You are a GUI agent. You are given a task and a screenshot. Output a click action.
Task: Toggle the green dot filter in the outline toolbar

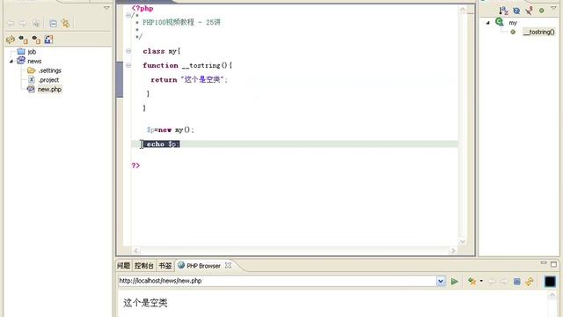coord(542,11)
